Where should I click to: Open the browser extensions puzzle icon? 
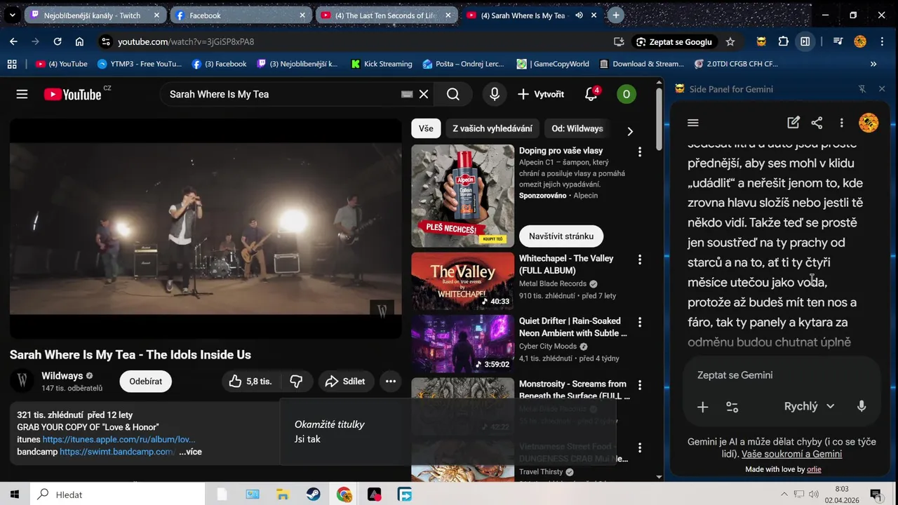[x=784, y=41]
